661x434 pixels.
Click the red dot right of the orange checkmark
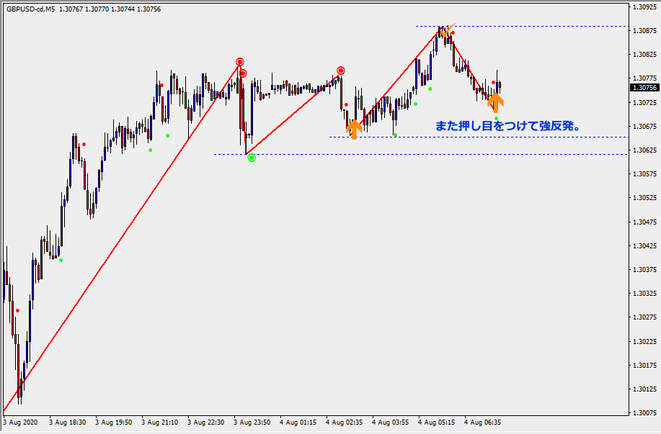453,33
